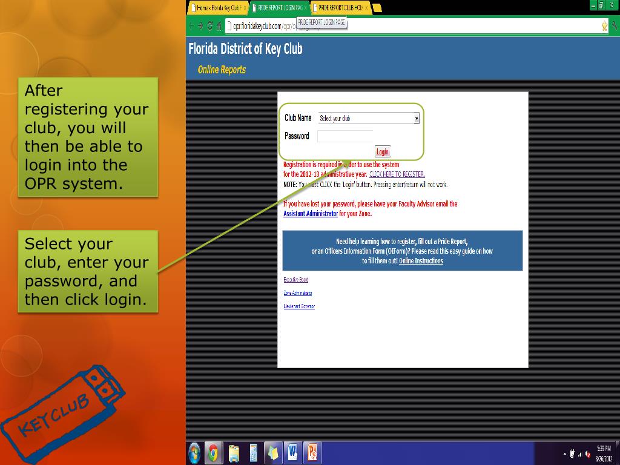This screenshot has width=620, height=465.
Task: Open the Online Instructions link
Action: coord(421,261)
